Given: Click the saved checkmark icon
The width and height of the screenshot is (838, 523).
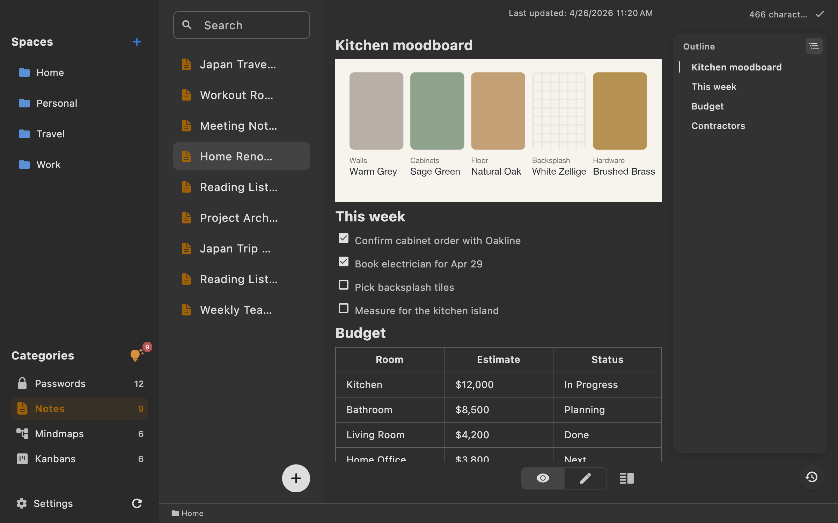Looking at the screenshot, I should coord(820,14).
